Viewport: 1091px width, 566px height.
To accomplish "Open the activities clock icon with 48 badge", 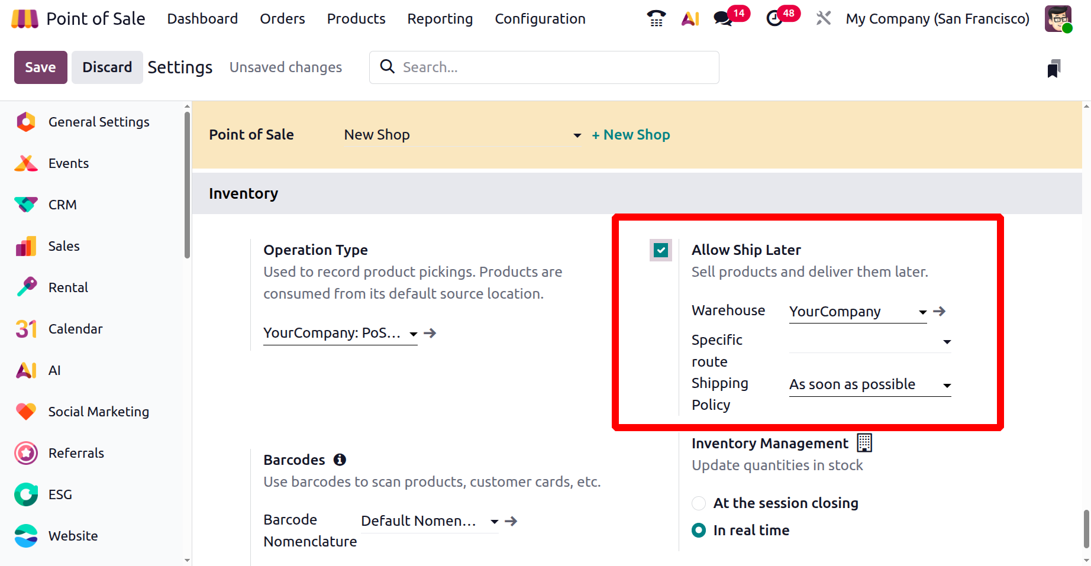I will pos(774,19).
